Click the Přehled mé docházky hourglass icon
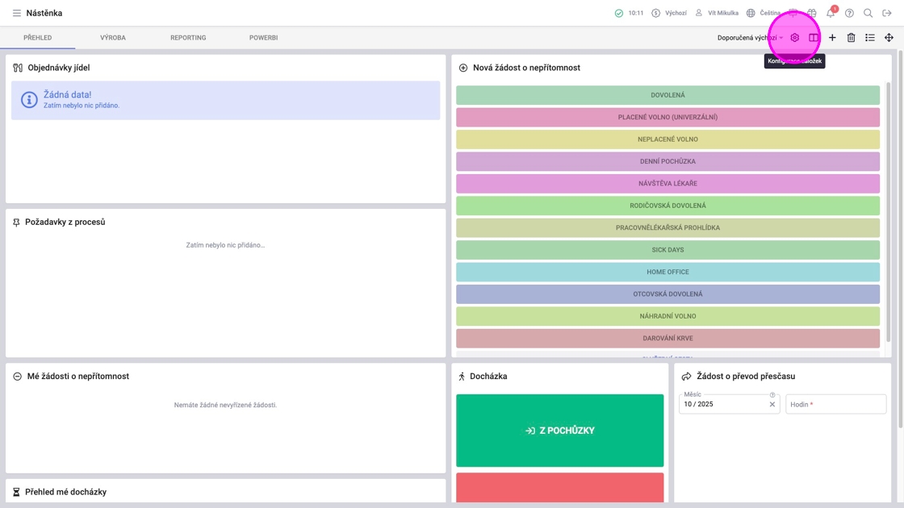Screen dimensions: 904x508 pyautogui.click(x=16, y=492)
